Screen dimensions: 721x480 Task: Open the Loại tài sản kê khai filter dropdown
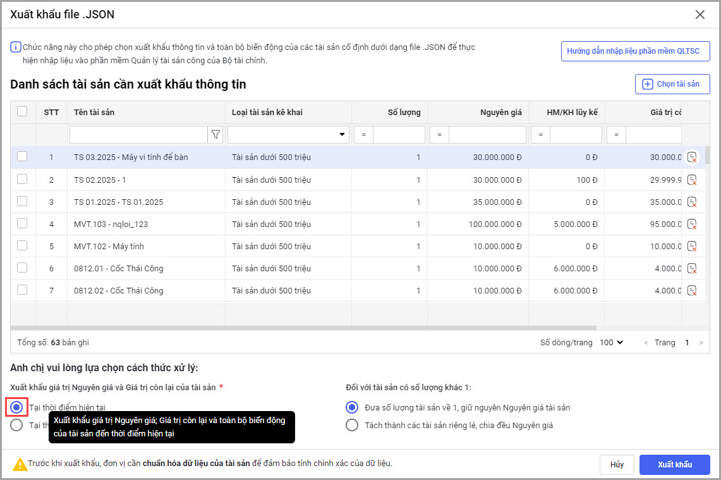(x=342, y=135)
